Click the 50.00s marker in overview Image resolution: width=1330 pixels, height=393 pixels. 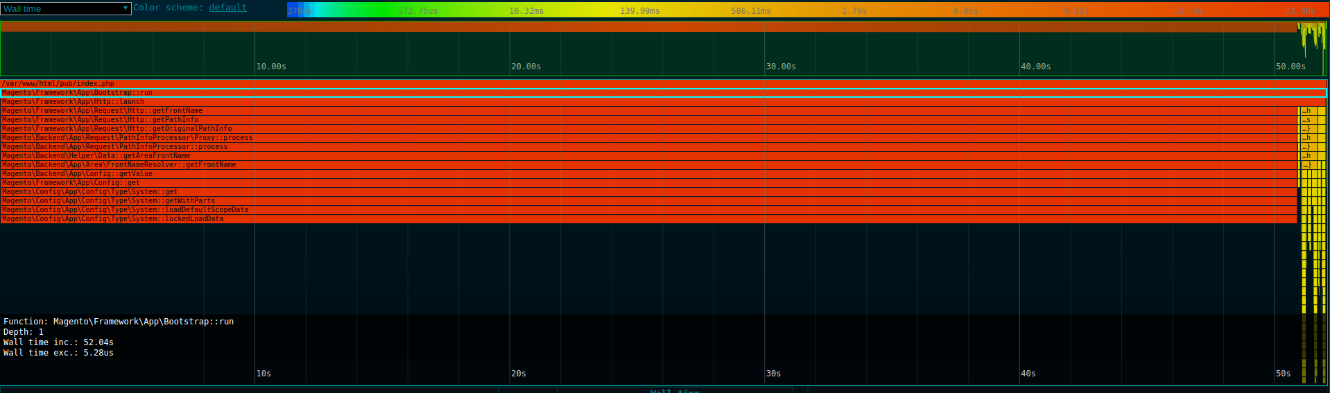tap(1290, 67)
